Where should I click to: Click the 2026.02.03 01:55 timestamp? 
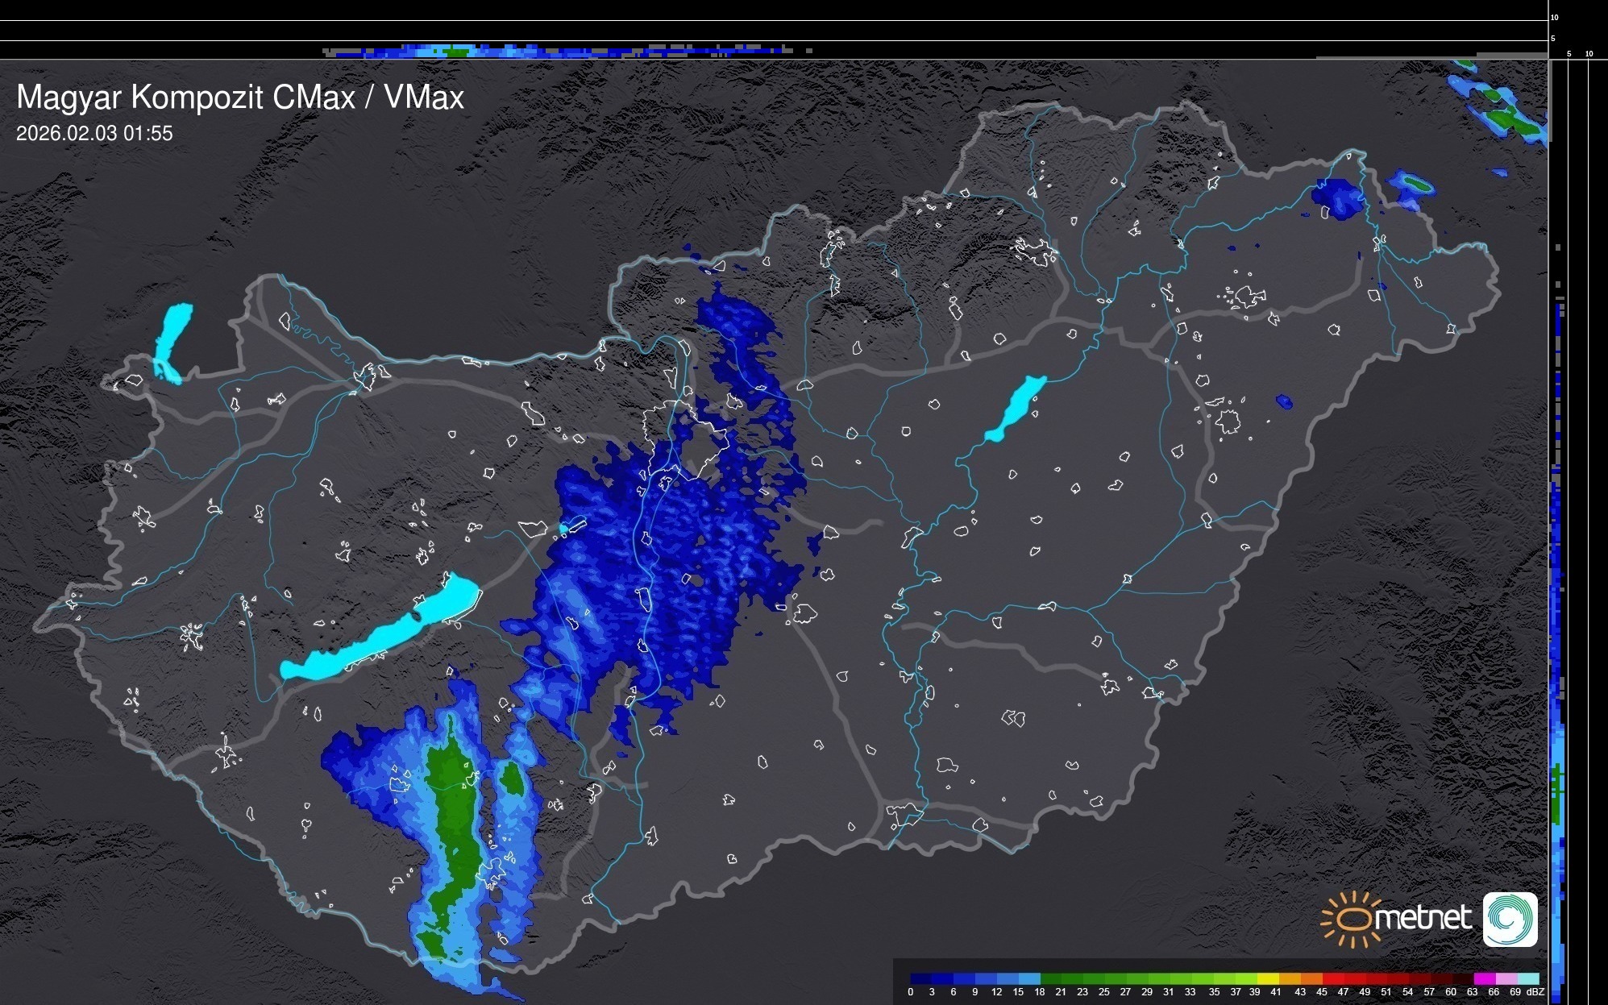(94, 134)
